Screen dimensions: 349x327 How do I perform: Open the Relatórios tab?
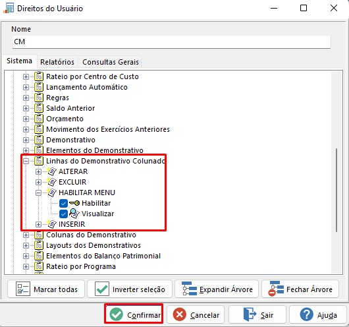click(x=57, y=62)
